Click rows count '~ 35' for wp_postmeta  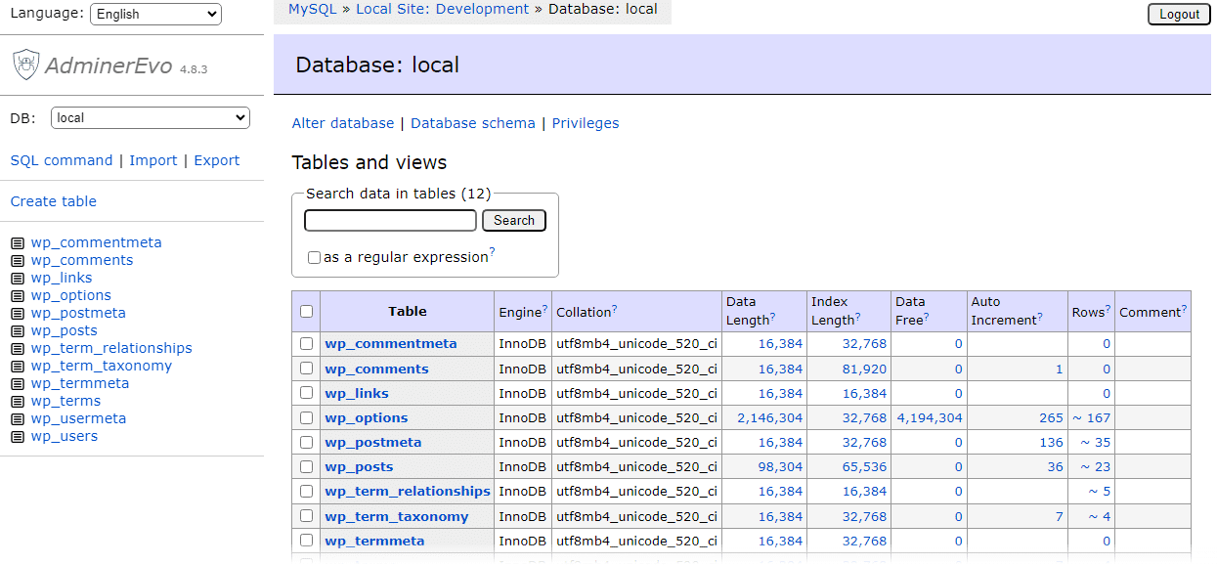[x=1096, y=442]
